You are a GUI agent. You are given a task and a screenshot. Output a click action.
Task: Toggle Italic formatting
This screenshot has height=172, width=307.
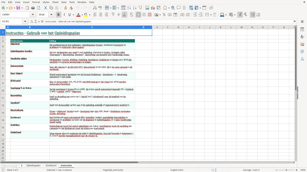tap(64, 15)
